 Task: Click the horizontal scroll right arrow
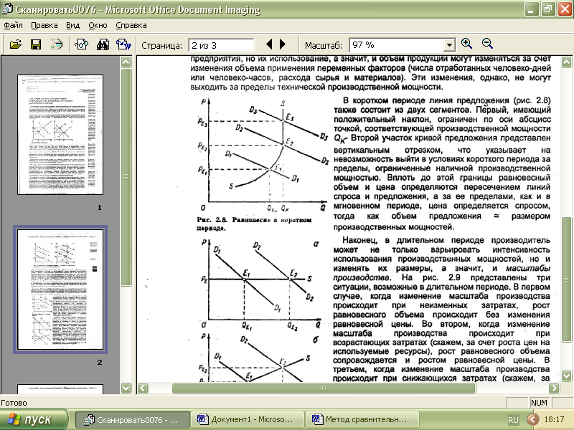click(x=554, y=388)
